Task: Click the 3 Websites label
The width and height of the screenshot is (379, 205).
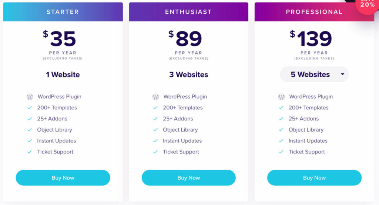Action: (x=188, y=75)
